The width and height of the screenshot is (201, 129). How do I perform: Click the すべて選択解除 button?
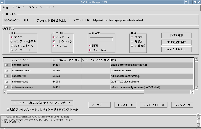(177, 42)
